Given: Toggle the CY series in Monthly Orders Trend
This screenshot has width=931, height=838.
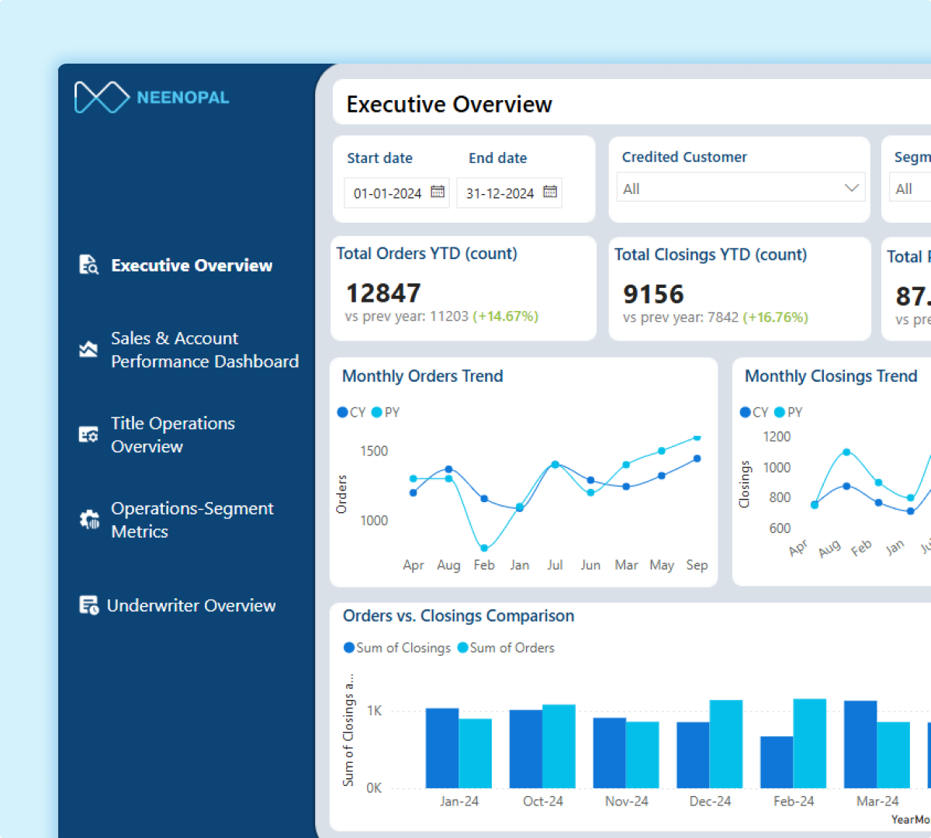Looking at the screenshot, I should click(350, 412).
